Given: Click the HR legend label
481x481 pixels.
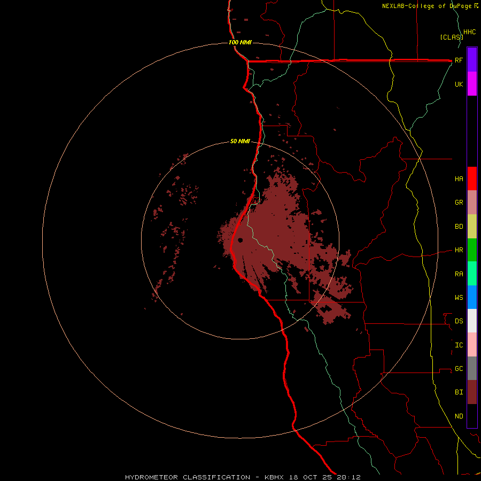Looking at the screenshot, I should pos(459,250).
